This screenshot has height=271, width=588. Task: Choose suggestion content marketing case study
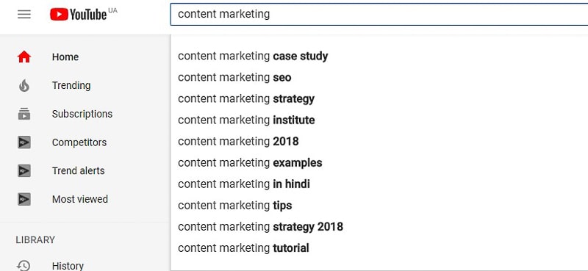click(x=379, y=57)
